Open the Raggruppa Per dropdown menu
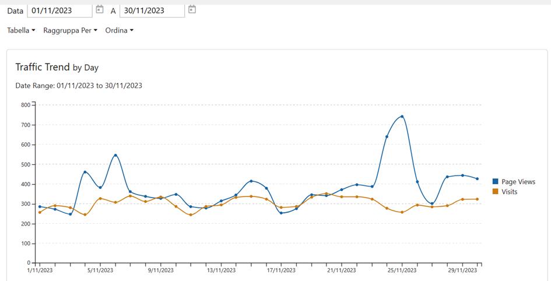 point(71,30)
